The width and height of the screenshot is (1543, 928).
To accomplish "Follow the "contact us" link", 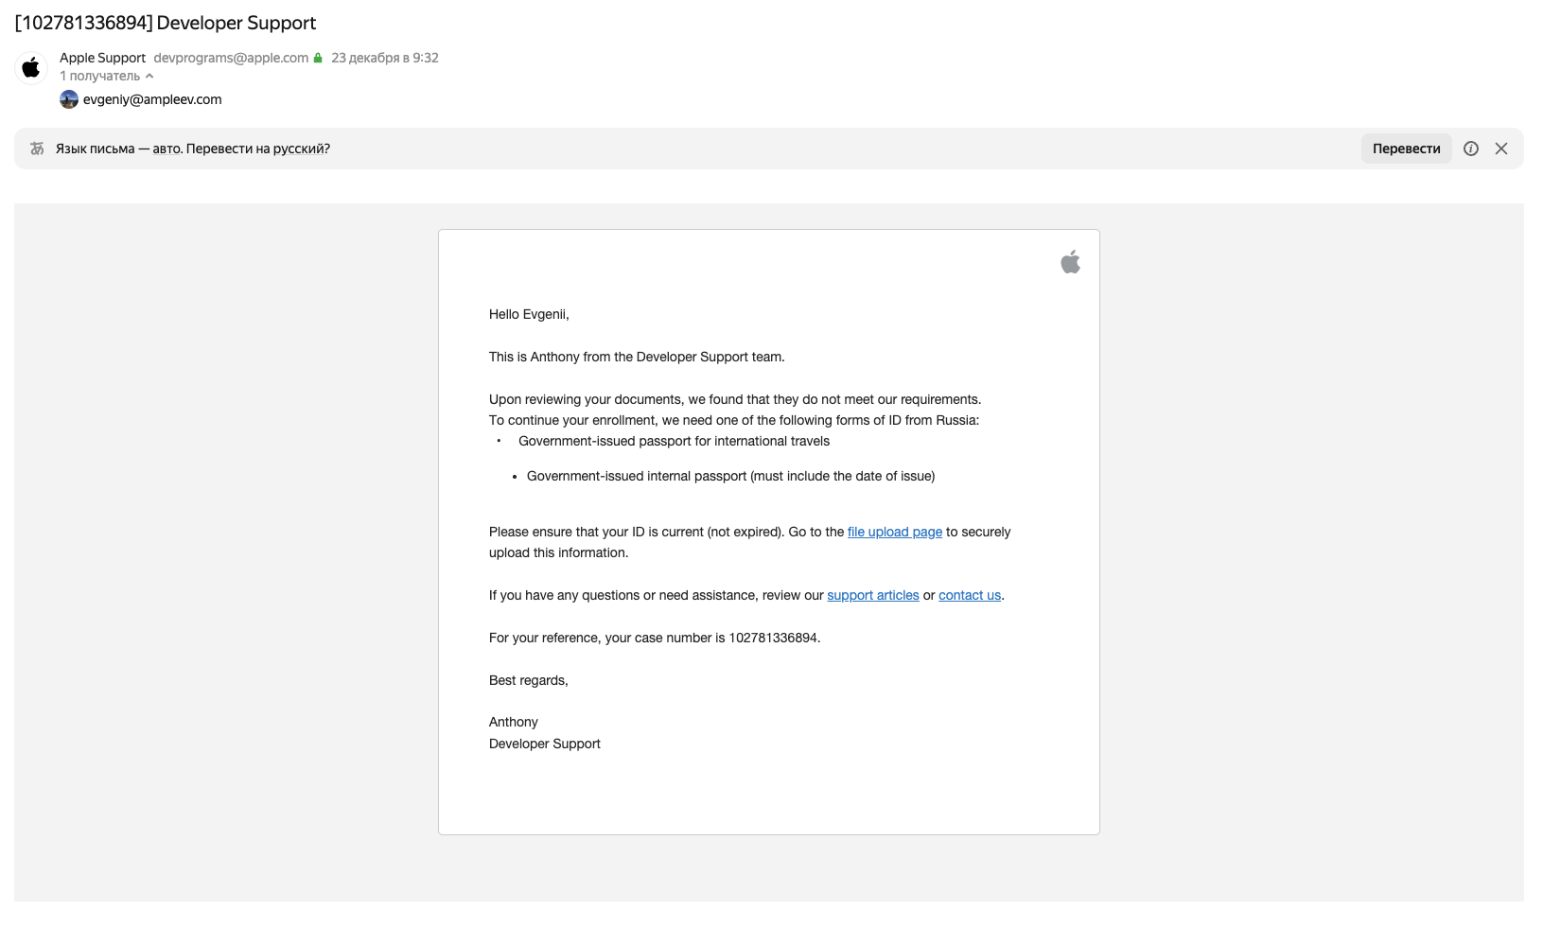I will coord(969,595).
